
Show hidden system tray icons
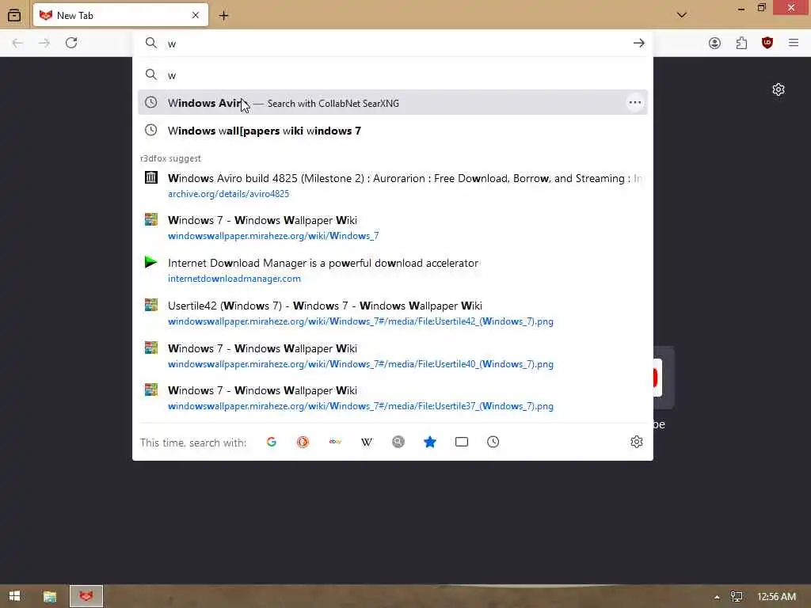[x=717, y=597]
